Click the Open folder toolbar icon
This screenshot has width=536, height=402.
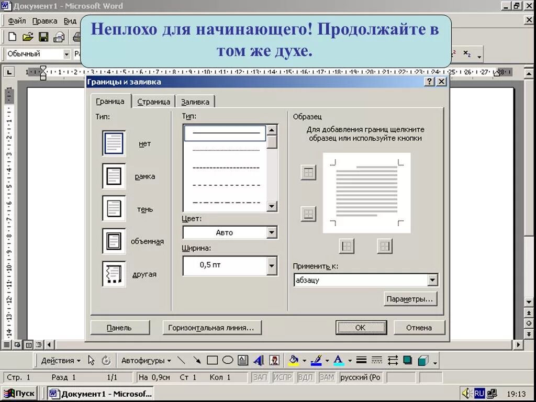(x=28, y=37)
